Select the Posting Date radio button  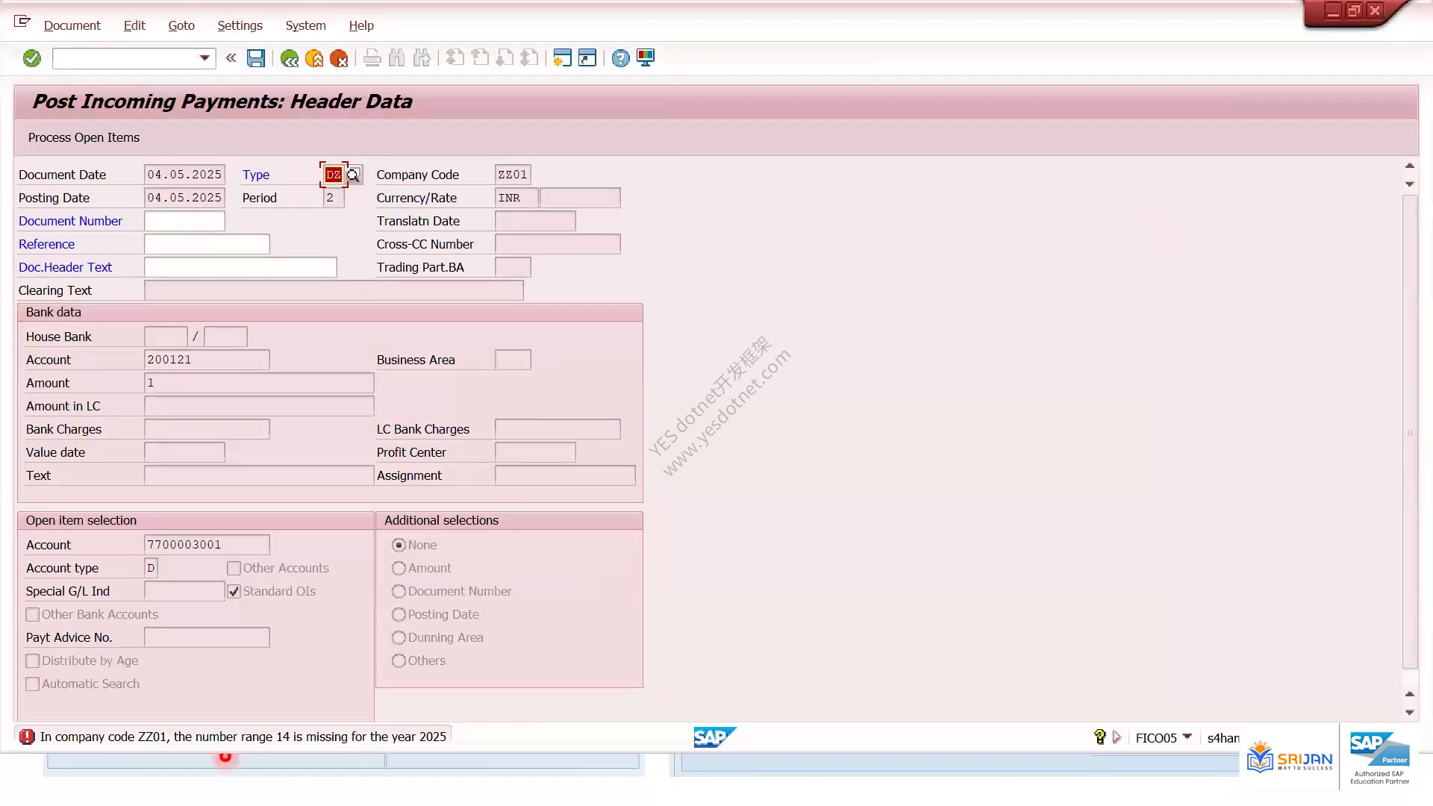399,614
